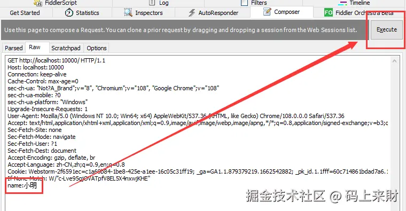Click the Cache-Control: max-age=0 header
The height and width of the screenshot is (211, 406).
tap(43, 81)
